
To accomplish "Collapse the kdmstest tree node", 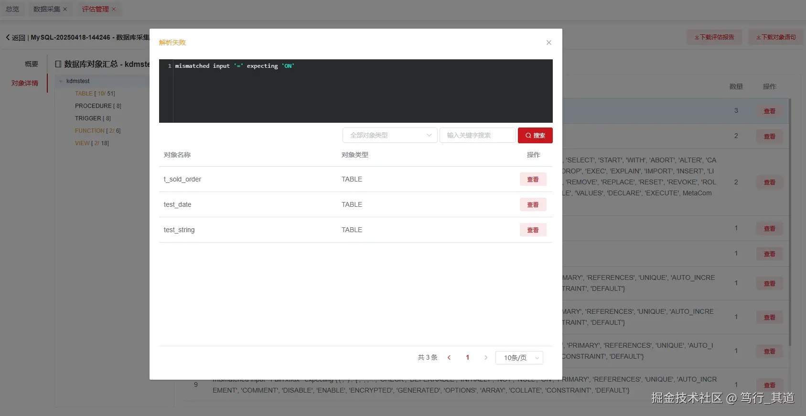I will (x=61, y=81).
